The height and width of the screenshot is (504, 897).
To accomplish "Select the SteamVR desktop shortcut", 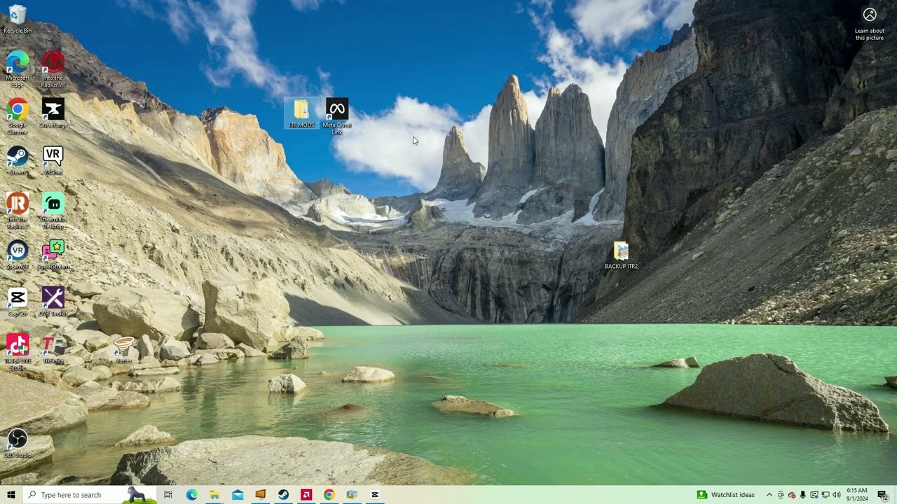I will point(18,255).
